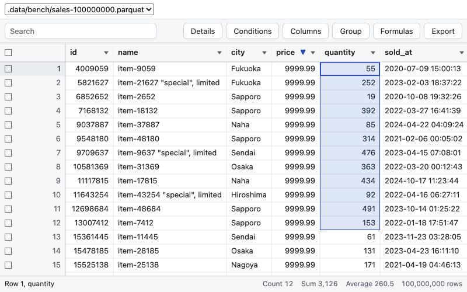Click sold_at cell 2020-07-09 15:00:13

pyautogui.click(x=423, y=69)
